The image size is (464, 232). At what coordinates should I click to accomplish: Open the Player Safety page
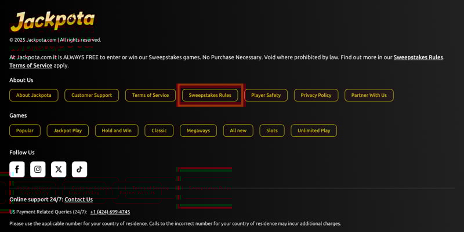pos(266,95)
